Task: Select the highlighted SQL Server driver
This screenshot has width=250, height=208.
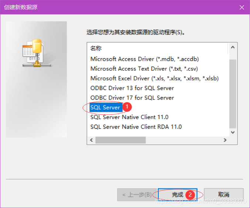Action: coord(106,108)
